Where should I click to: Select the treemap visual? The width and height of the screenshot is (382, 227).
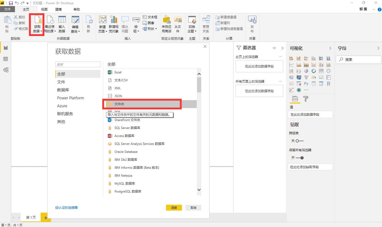point(321,71)
